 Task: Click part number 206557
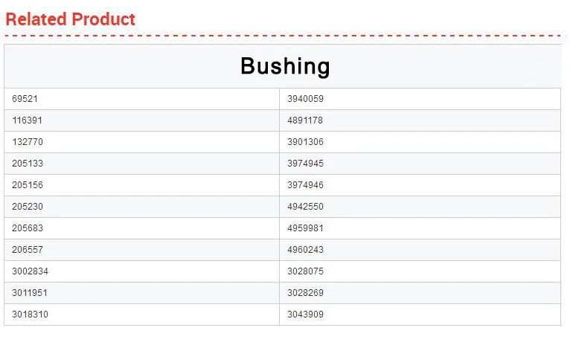pos(28,250)
